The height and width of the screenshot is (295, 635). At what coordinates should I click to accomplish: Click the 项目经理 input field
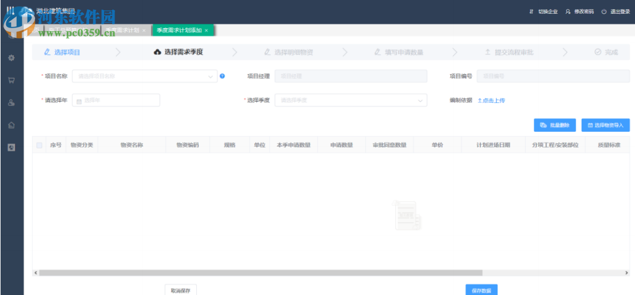[x=351, y=76]
